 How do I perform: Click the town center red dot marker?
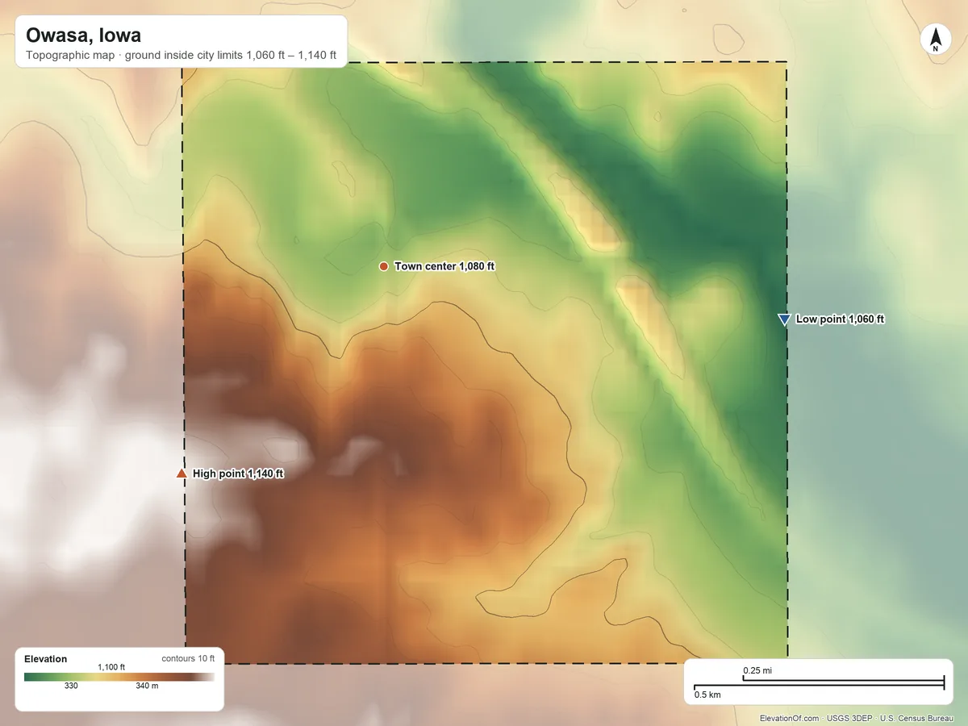(384, 266)
